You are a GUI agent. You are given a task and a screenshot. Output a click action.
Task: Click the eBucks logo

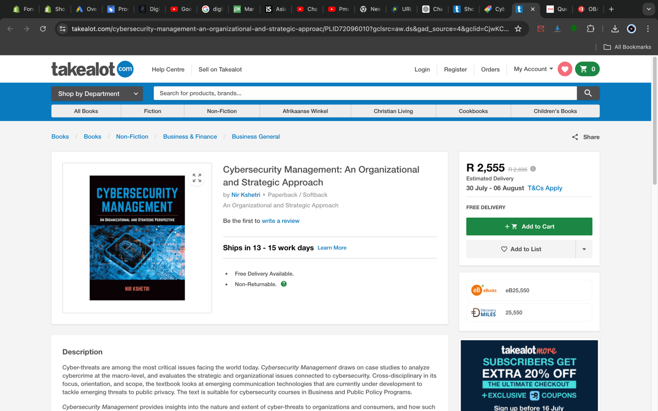[x=484, y=290]
